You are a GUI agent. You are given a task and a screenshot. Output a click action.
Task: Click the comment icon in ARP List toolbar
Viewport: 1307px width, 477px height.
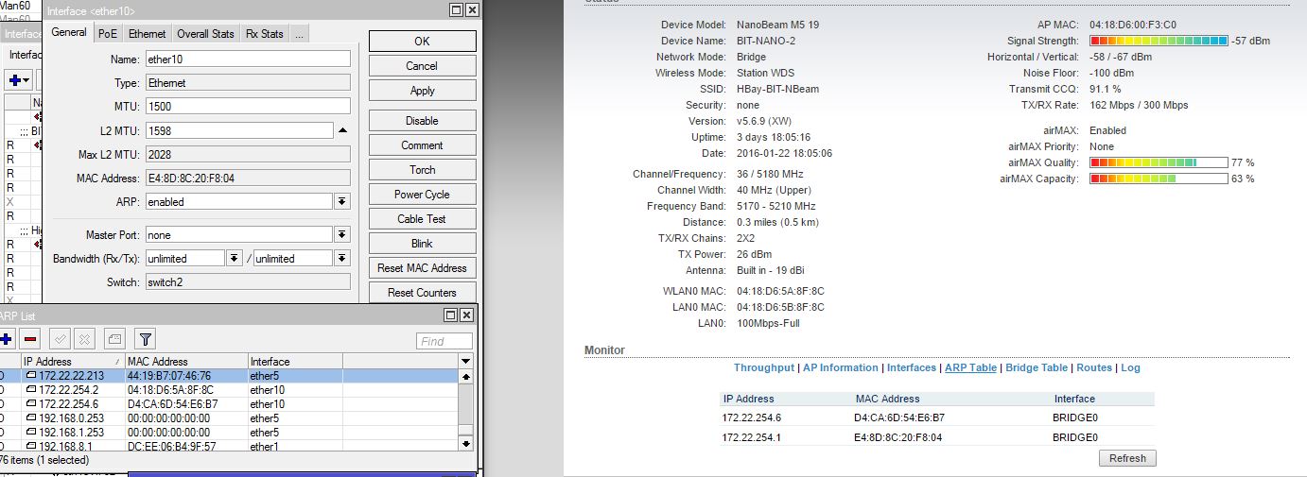coord(114,339)
